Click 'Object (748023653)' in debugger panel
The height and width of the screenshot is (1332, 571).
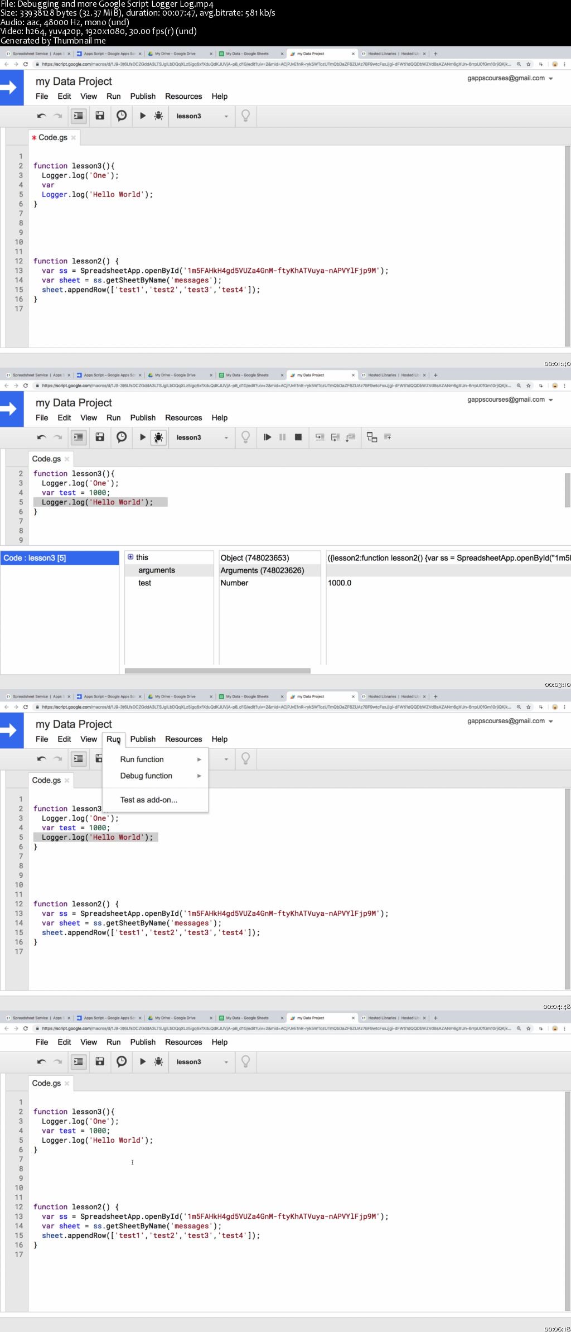click(255, 558)
